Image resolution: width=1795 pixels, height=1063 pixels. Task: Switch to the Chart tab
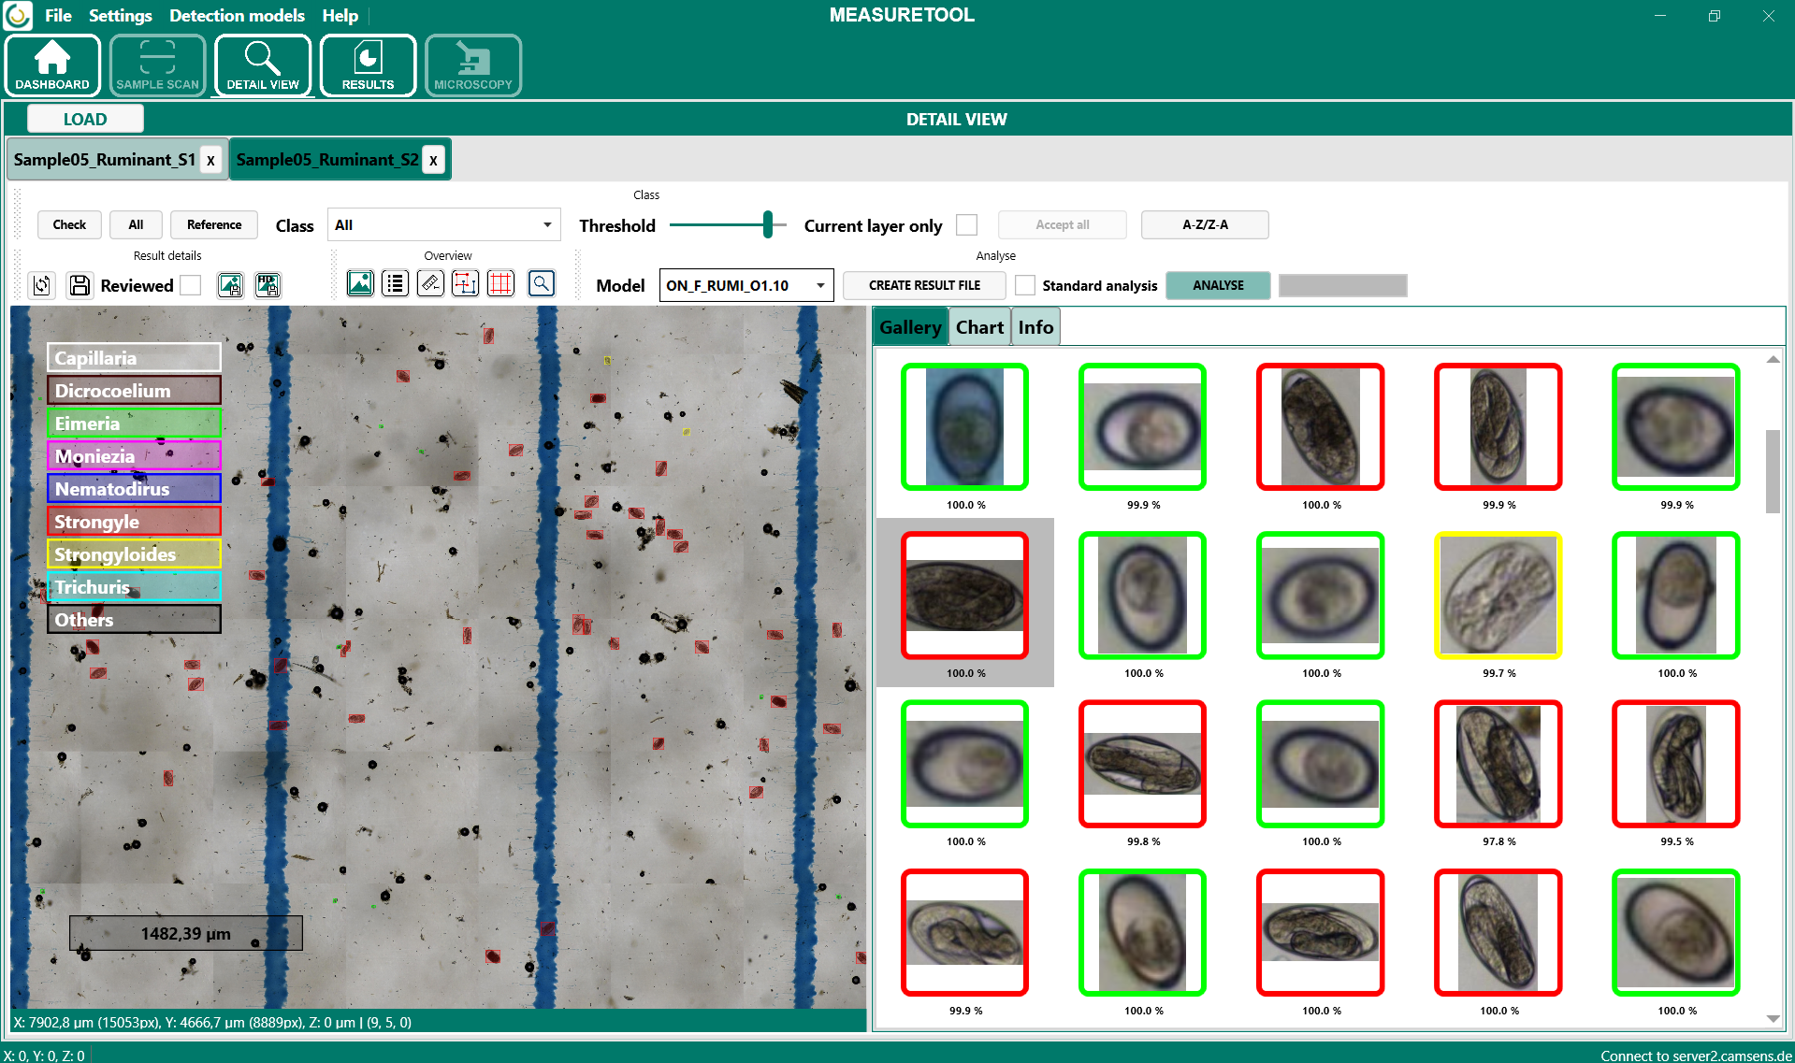coord(979,327)
